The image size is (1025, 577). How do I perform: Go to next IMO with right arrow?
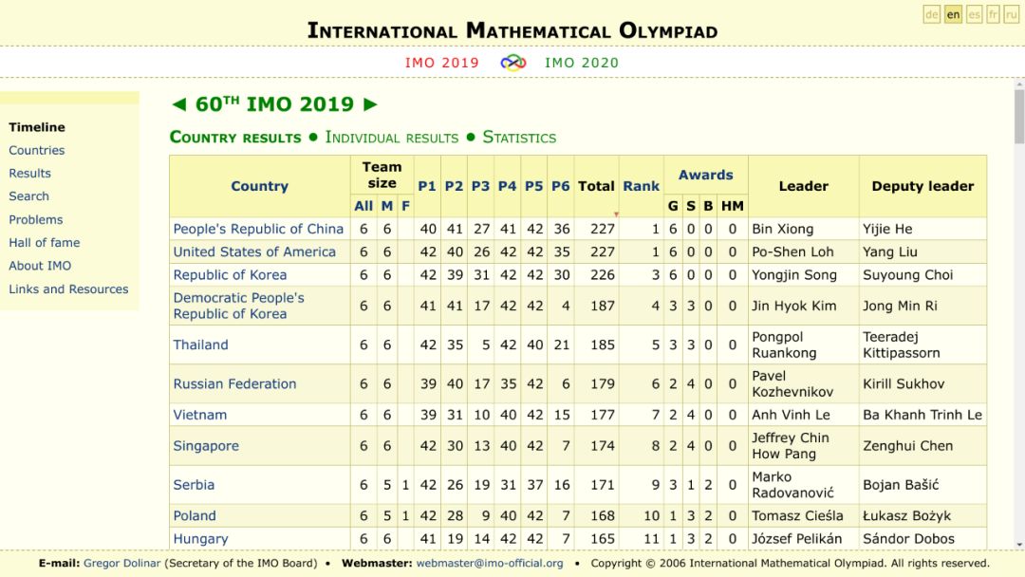click(x=370, y=104)
